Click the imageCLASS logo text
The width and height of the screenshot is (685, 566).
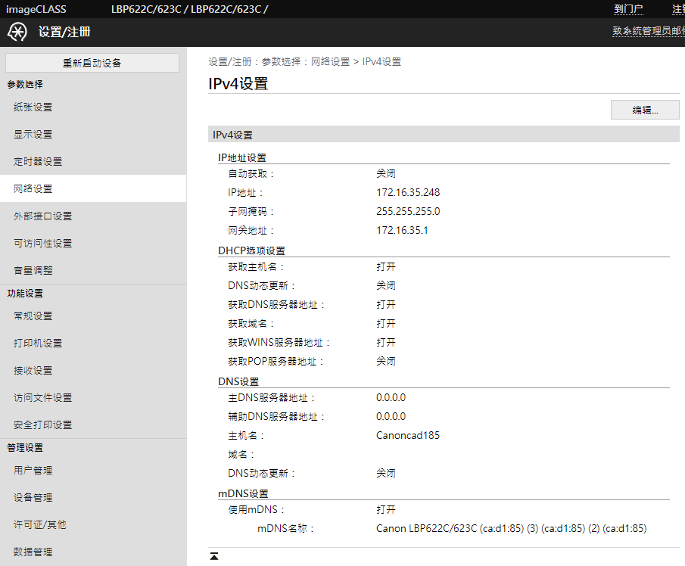click(x=36, y=9)
